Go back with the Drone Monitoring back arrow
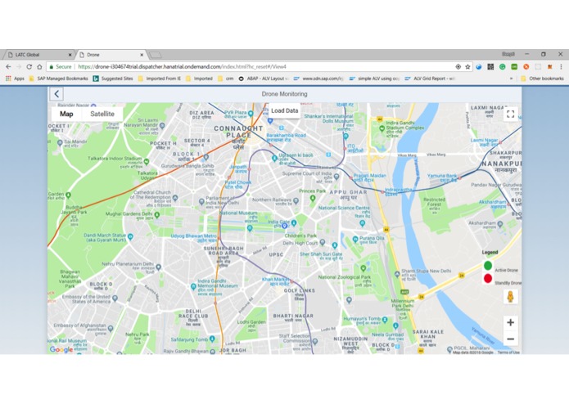The height and width of the screenshot is (404, 569). [x=56, y=94]
